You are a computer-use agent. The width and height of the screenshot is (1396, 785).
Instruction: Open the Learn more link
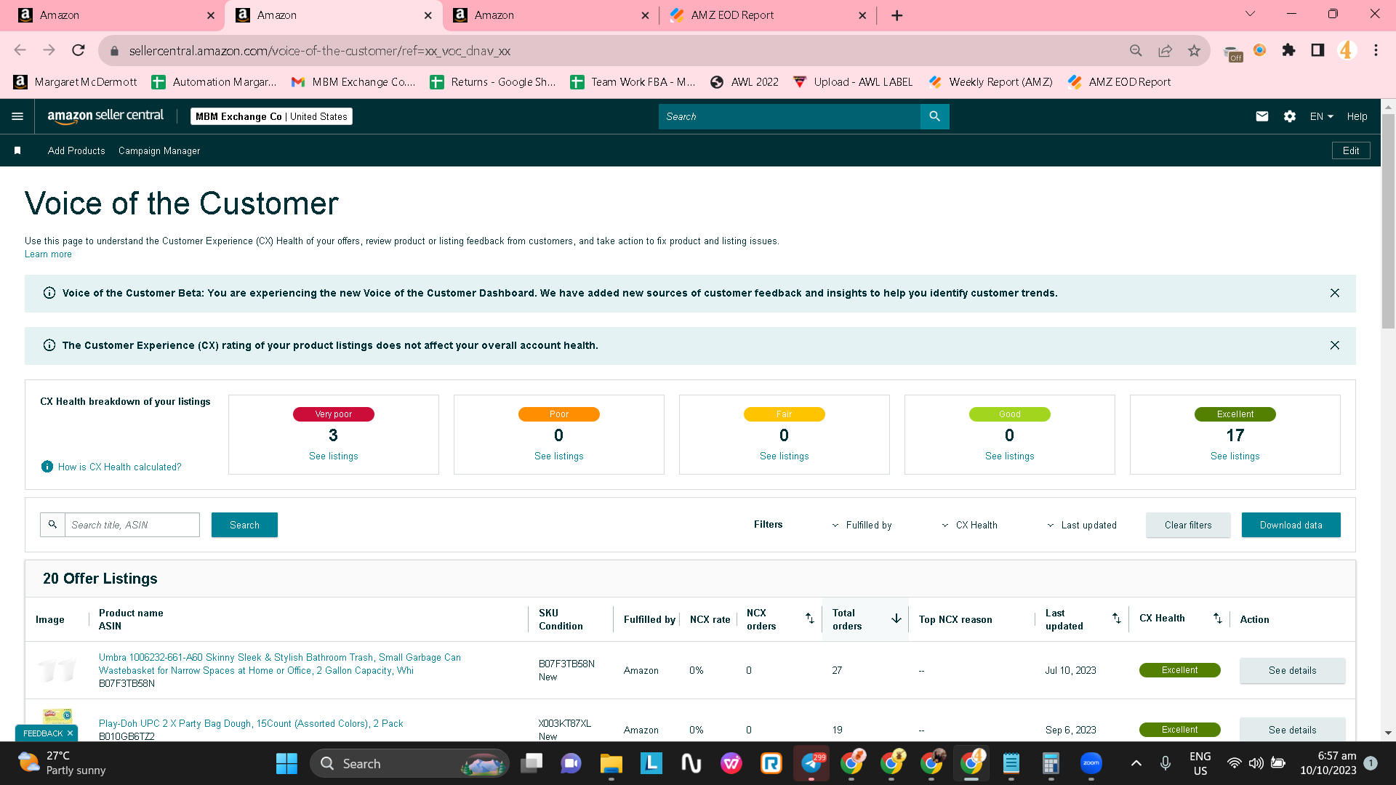48,254
